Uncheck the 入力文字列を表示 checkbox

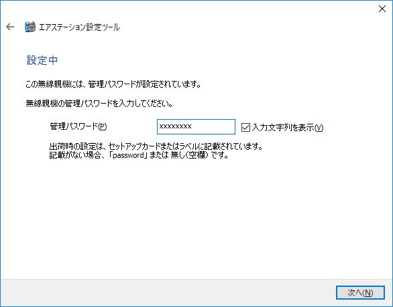(245, 127)
